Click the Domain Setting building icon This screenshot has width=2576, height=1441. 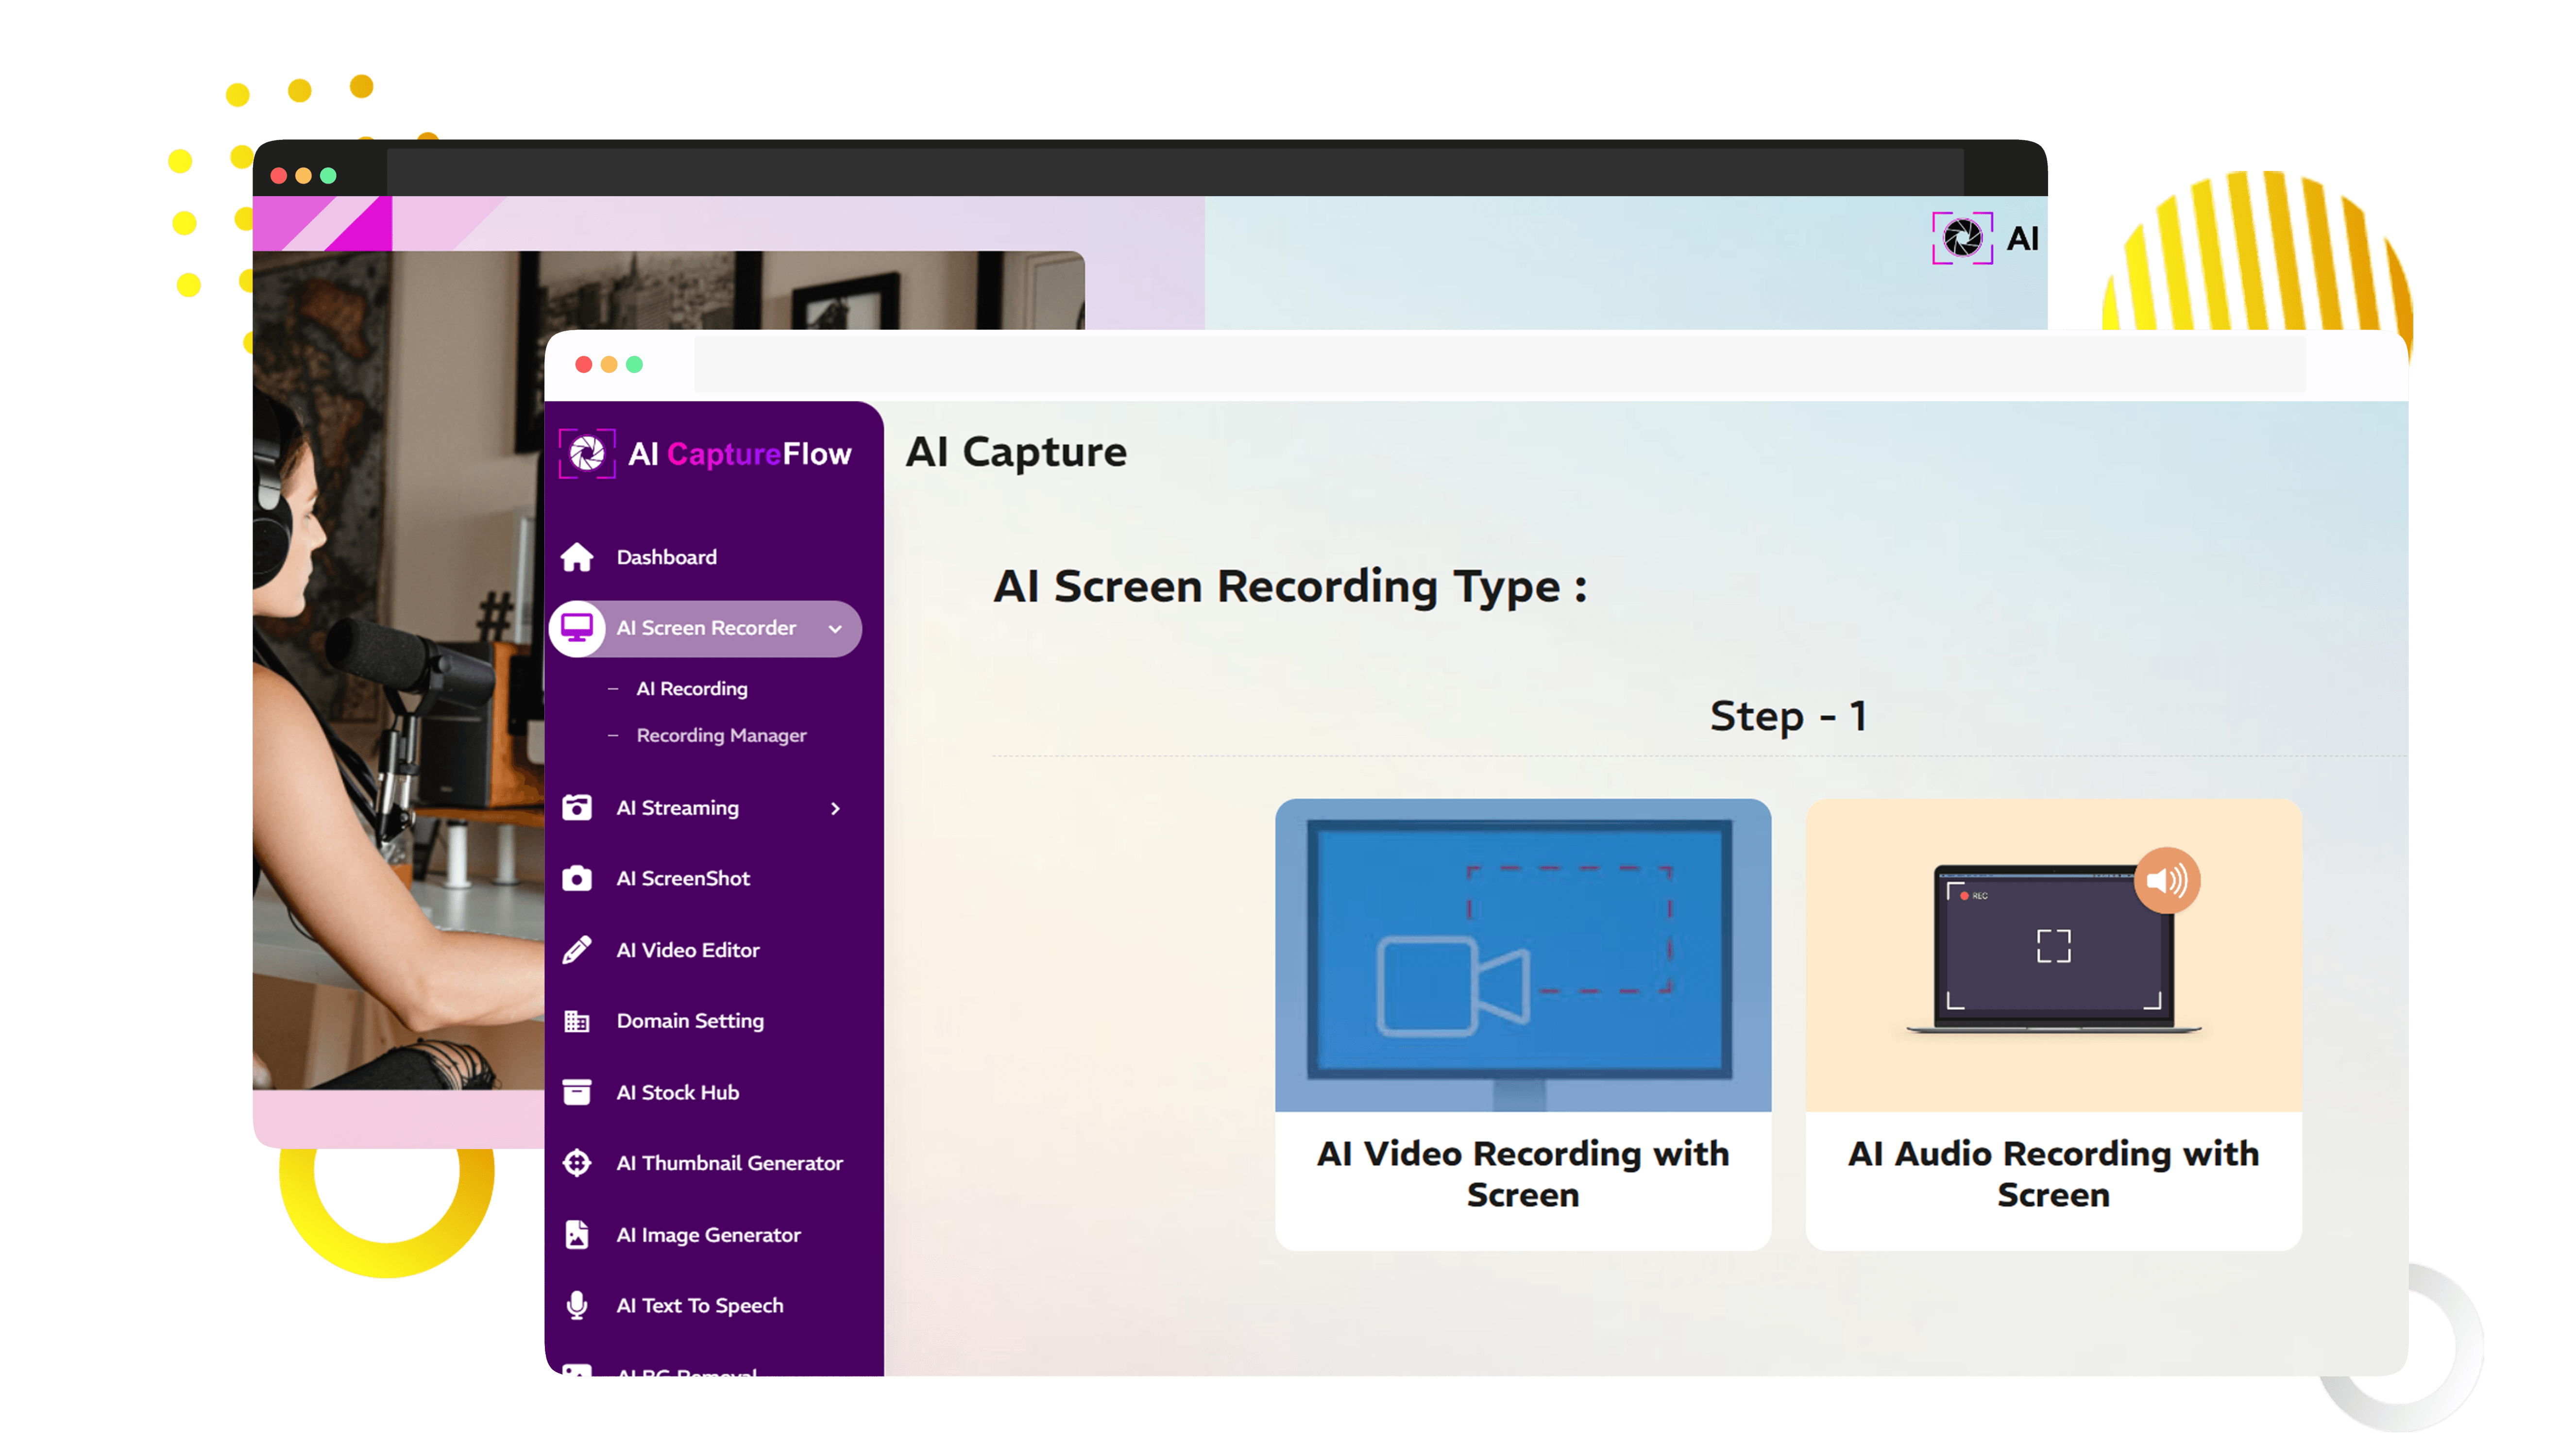coord(577,1021)
